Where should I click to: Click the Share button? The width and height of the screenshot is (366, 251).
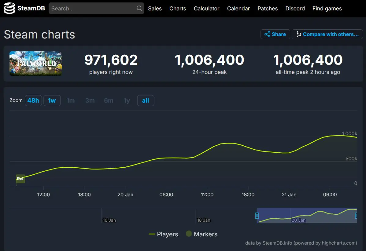click(x=275, y=34)
